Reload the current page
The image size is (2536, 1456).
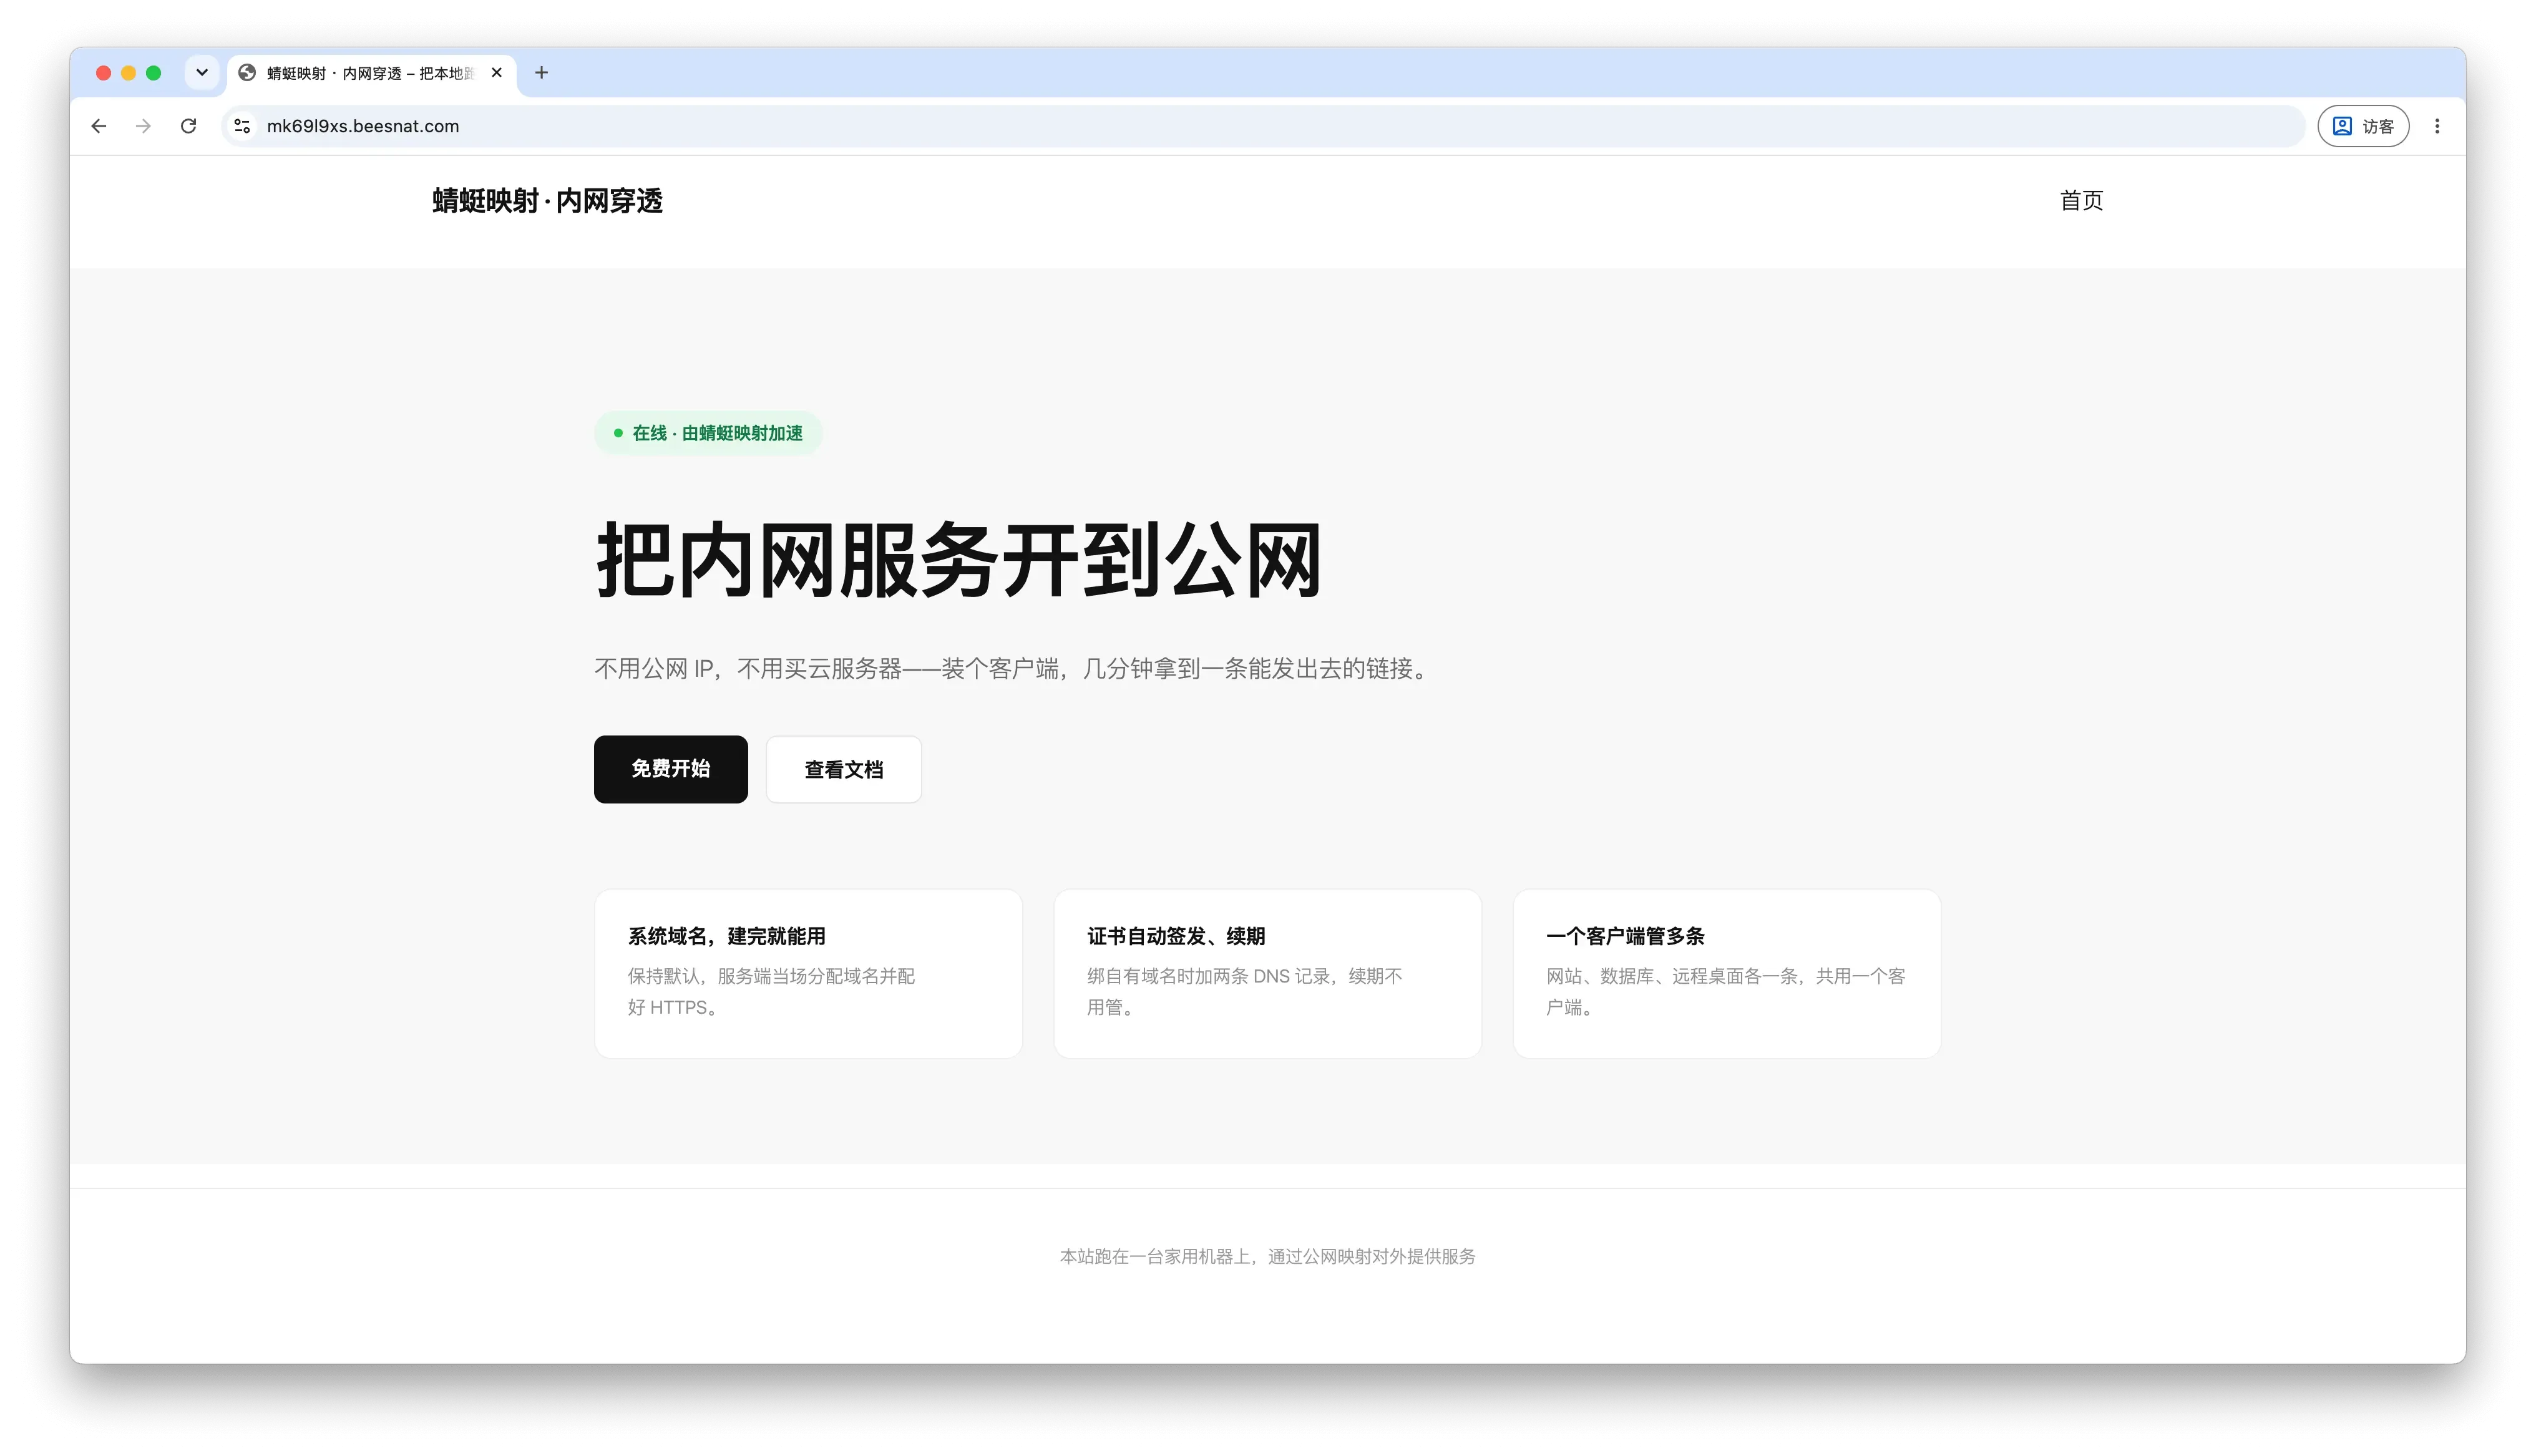coord(188,126)
